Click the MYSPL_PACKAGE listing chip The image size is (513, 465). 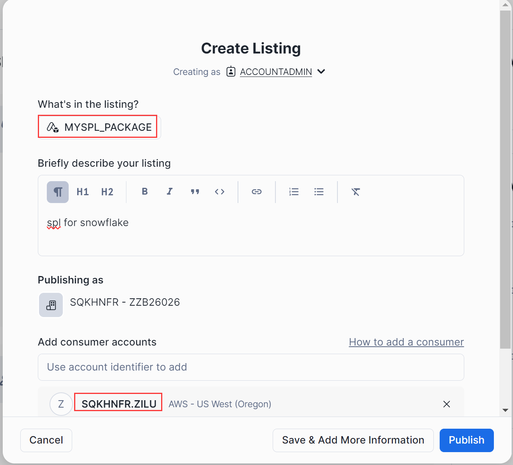(x=99, y=127)
